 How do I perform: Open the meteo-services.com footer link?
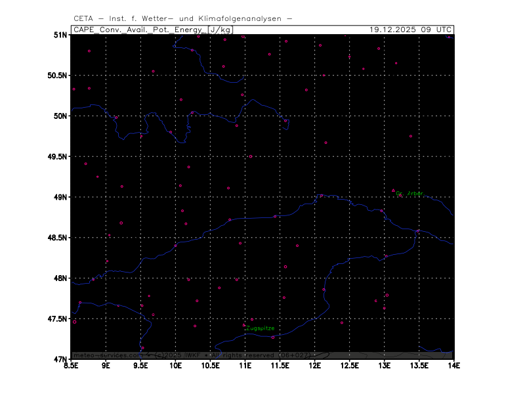108,355
